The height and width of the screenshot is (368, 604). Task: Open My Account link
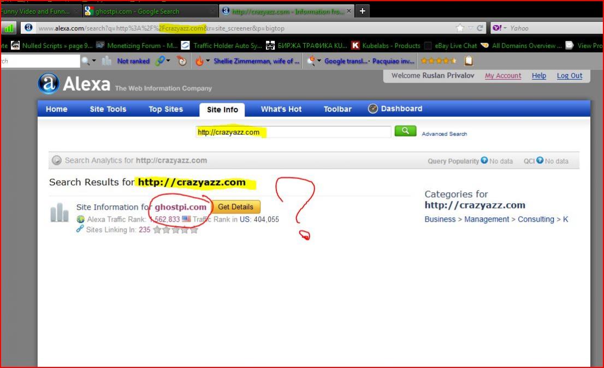pos(502,76)
